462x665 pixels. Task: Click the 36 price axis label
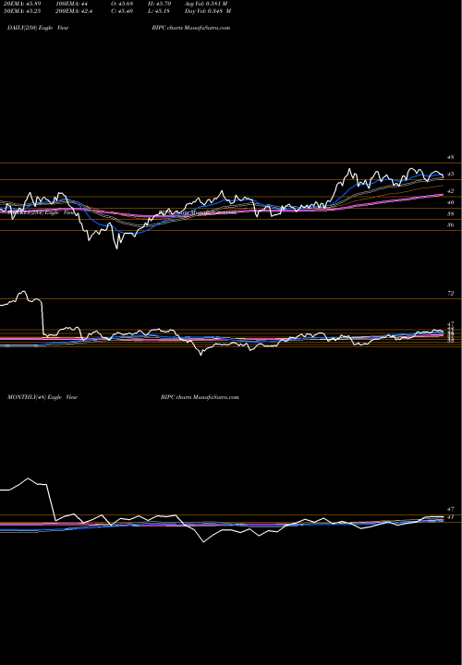coord(450,224)
